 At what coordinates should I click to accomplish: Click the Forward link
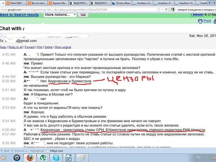[29, 47]
